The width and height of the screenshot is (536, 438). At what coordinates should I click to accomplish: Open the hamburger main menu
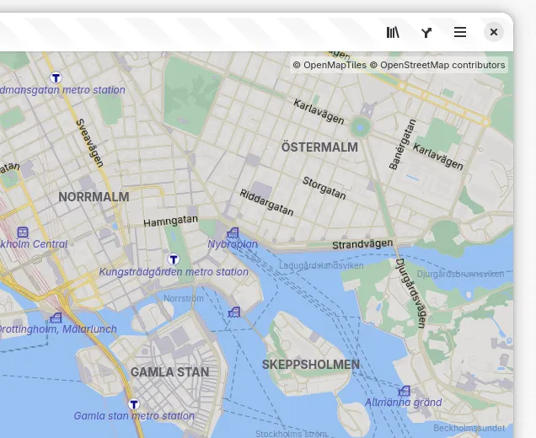pos(460,32)
